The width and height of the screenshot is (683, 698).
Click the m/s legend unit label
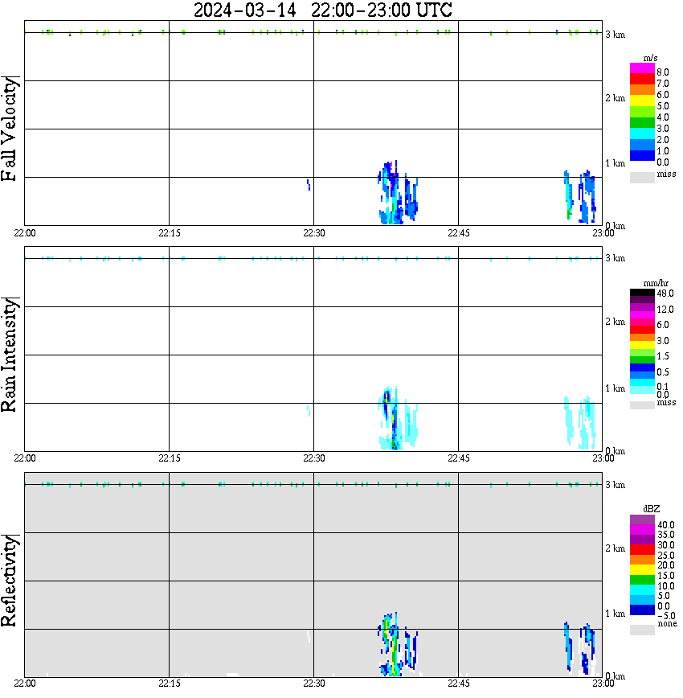[650, 59]
